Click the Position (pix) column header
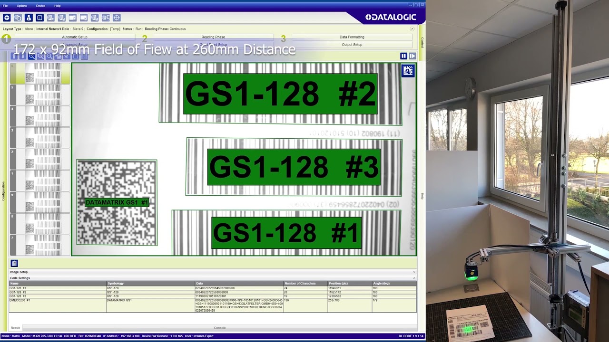Screen dimensions: 609x342 [x=350, y=284]
